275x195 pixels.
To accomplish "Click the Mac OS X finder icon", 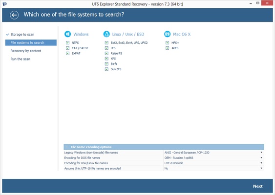I will tap(168, 34).
